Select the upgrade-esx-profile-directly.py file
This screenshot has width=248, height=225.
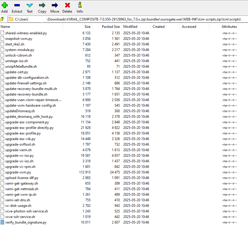point(29,128)
